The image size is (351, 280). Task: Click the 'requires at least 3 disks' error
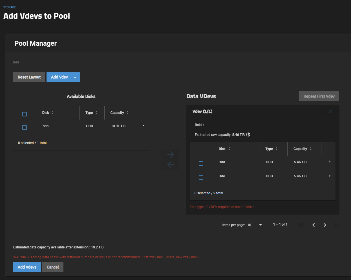[222, 207]
